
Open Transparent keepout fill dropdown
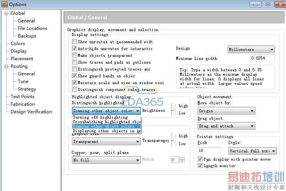click(x=106, y=142)
